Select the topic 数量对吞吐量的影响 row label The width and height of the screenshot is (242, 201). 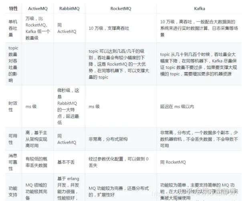[13, 64]
